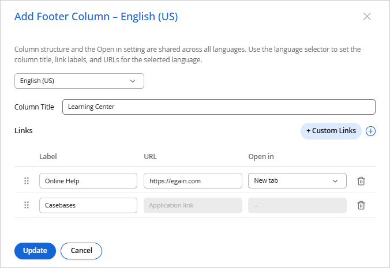Click the Column Title field with Learning Center
The image size is (390, 268).
(x=219, y=107)
